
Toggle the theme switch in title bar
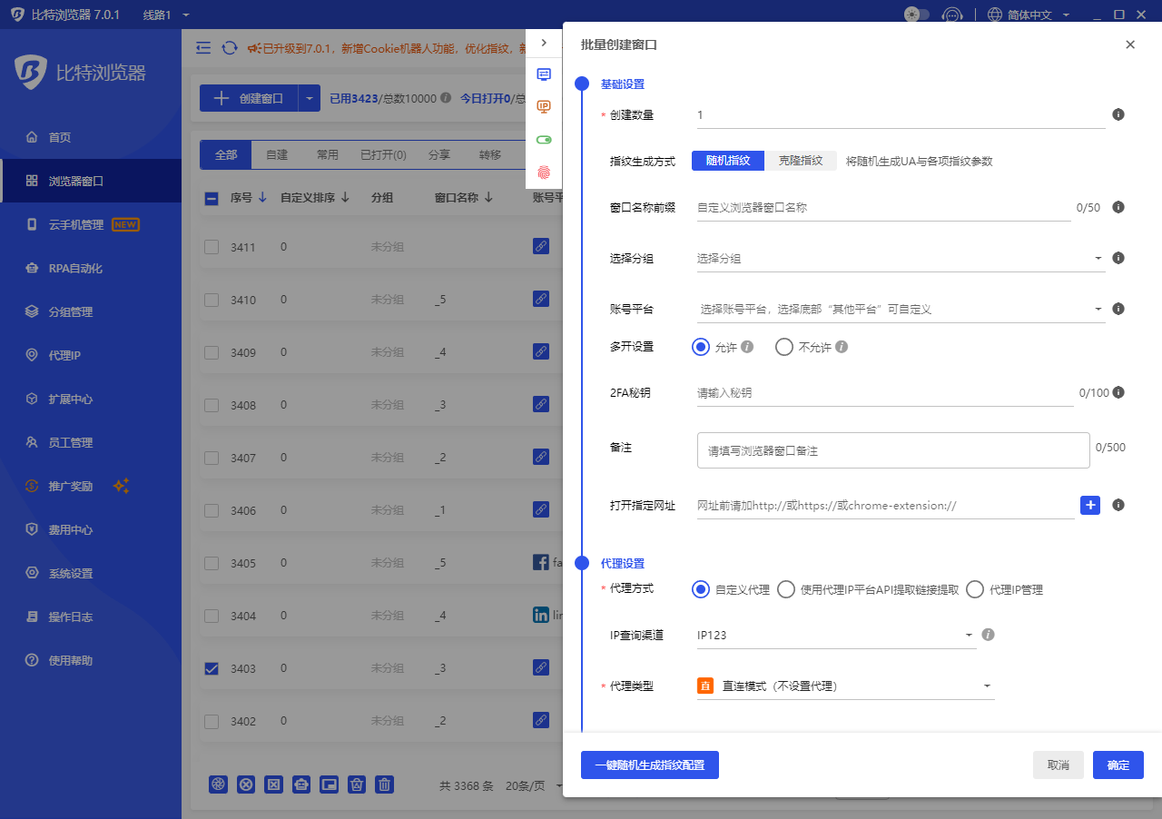[x=917, y=15]
